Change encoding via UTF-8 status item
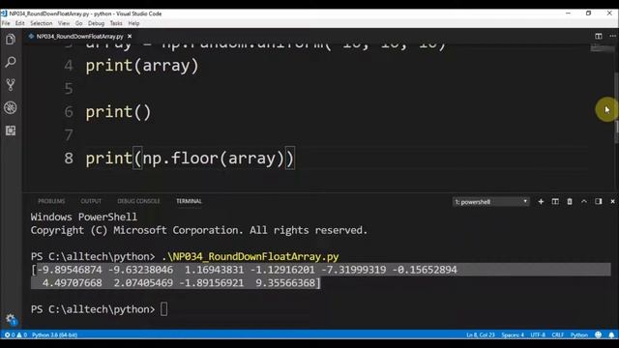 [538, 335]
